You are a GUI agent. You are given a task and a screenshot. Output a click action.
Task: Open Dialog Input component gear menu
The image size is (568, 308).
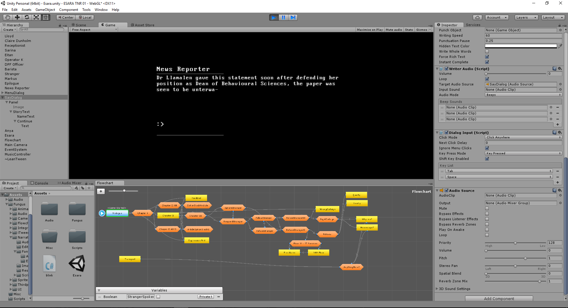point(560,132)
